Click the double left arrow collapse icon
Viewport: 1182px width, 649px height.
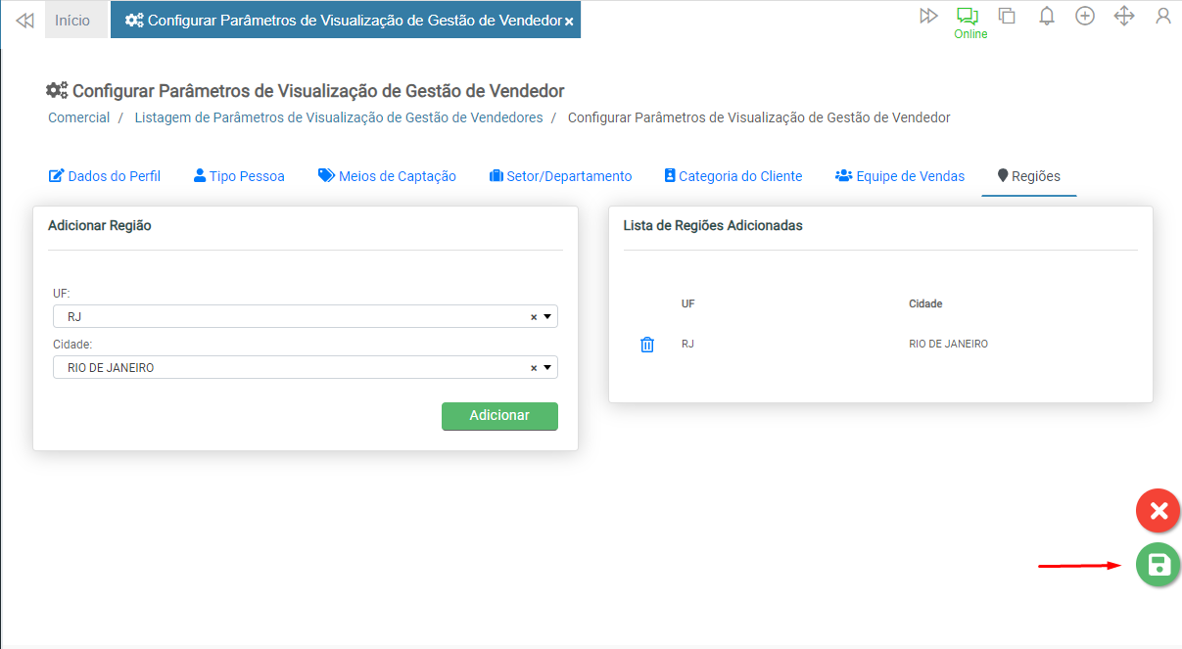[x=25, y=21]
